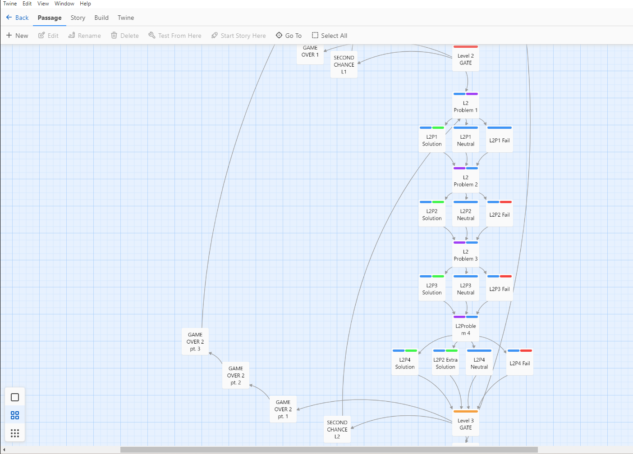Click the Edit passage toolbar button
The image size is (633, 454).
pyautogui.click(x=48, y=36)
